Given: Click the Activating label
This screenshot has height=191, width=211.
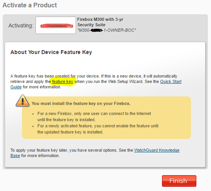Looking at the screenshot, I should coord(21,25).
